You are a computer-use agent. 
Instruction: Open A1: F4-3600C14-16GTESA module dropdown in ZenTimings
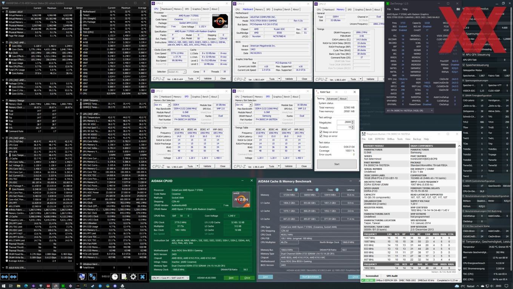point(410,111)
